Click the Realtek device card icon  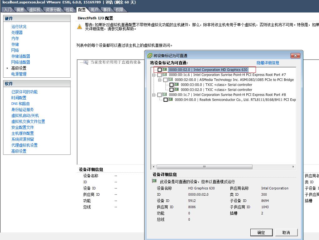coord(170,99)
